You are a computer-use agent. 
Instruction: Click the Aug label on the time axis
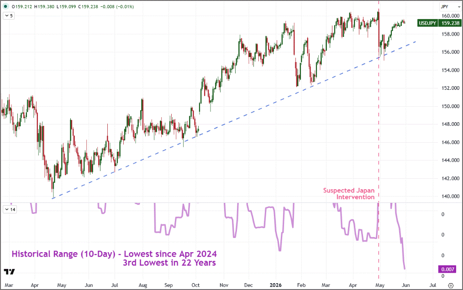(142, 285)
